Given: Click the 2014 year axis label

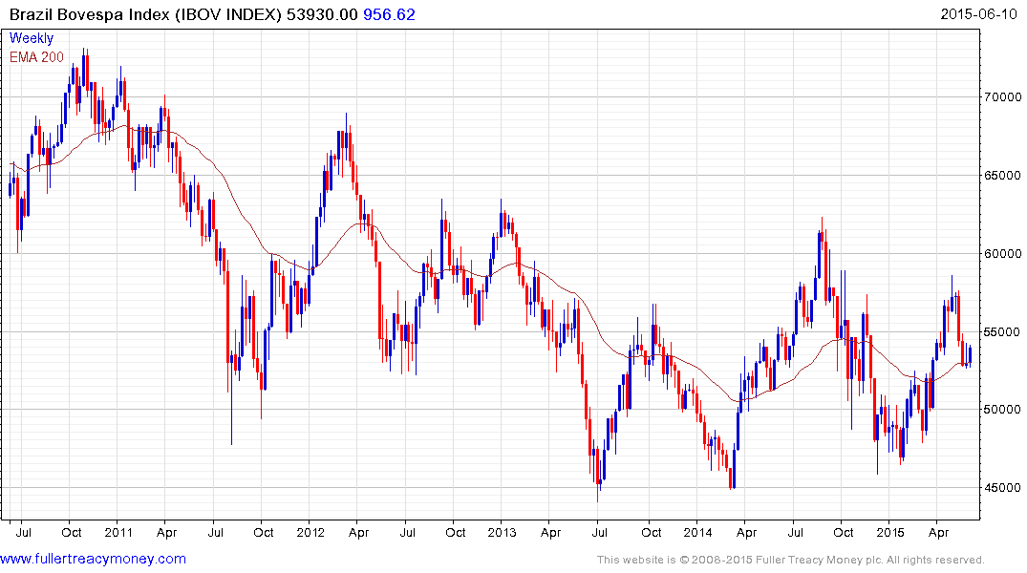Looking at the screenshot, I should pyautogui.click(x=697, y=532).
